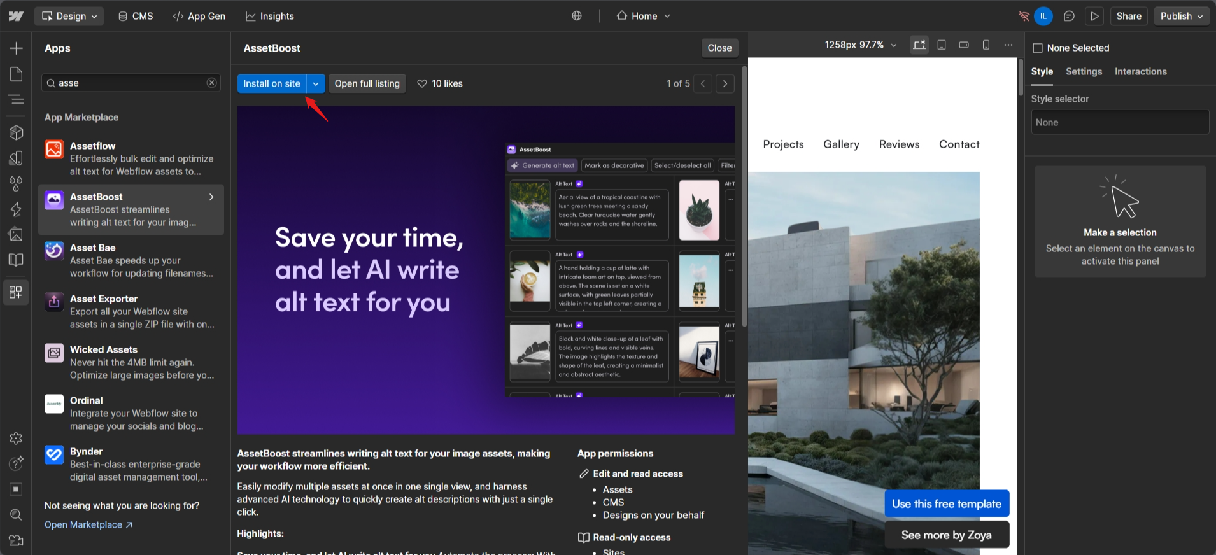1216x555 pixels.
Task: Open the help sparkle icon
Action: click(16, 463)
